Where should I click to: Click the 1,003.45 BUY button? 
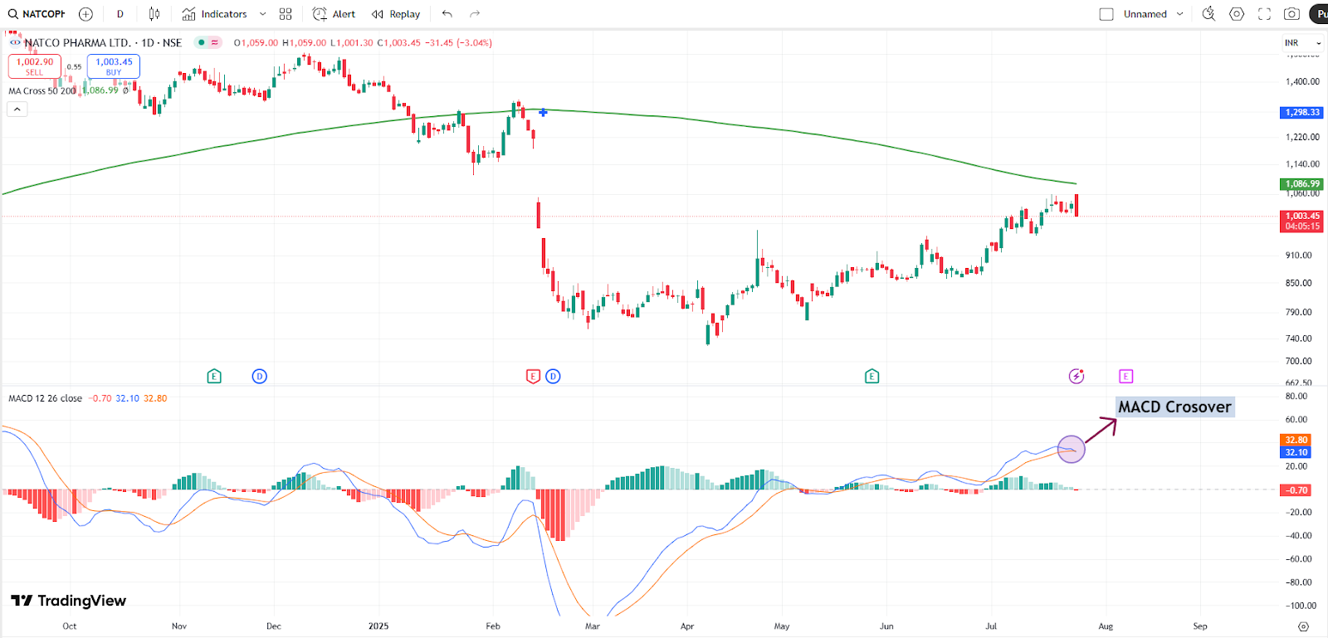pos(114,66)
